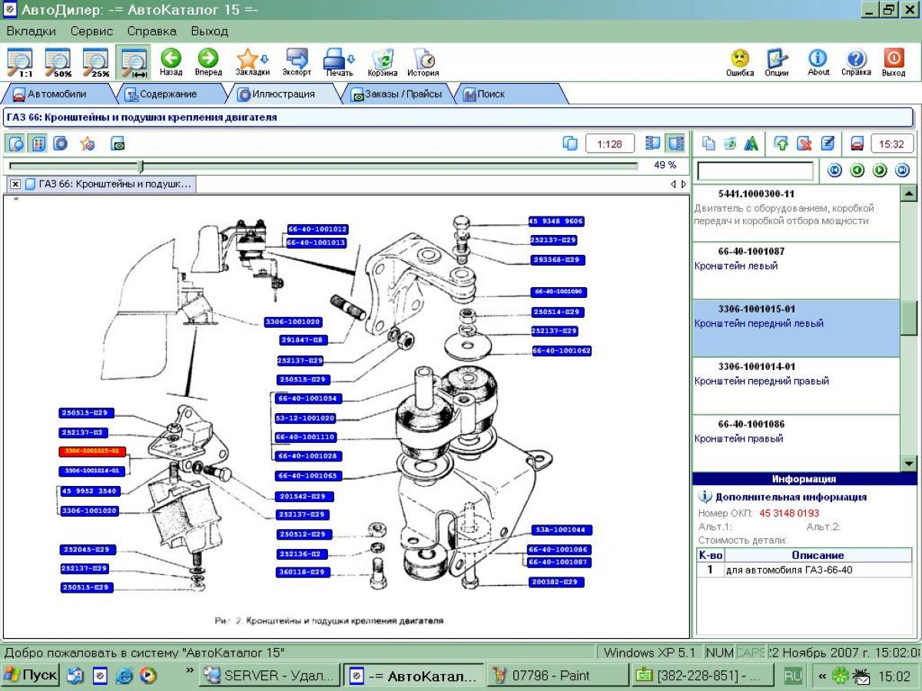Toggle the rightmost panel layout button

[675, 144]
